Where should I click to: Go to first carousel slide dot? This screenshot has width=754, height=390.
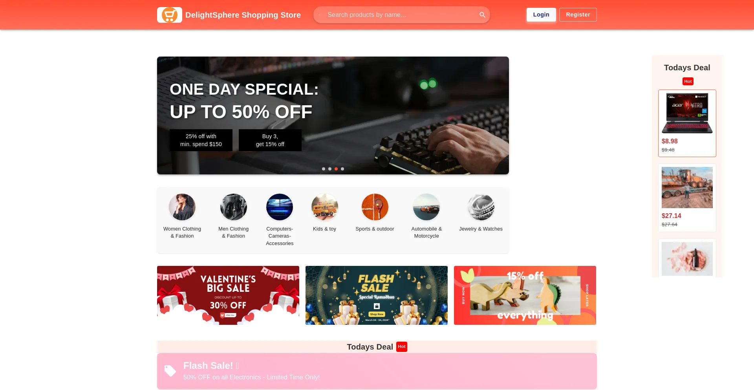click(x=324, y=169)
